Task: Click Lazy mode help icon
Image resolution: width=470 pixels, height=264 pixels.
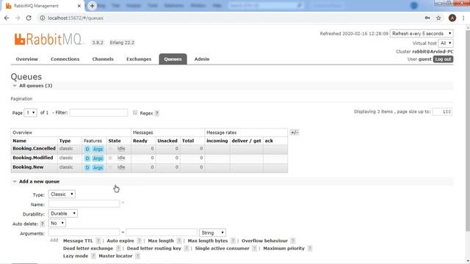Action: click(x=93, y=256)
